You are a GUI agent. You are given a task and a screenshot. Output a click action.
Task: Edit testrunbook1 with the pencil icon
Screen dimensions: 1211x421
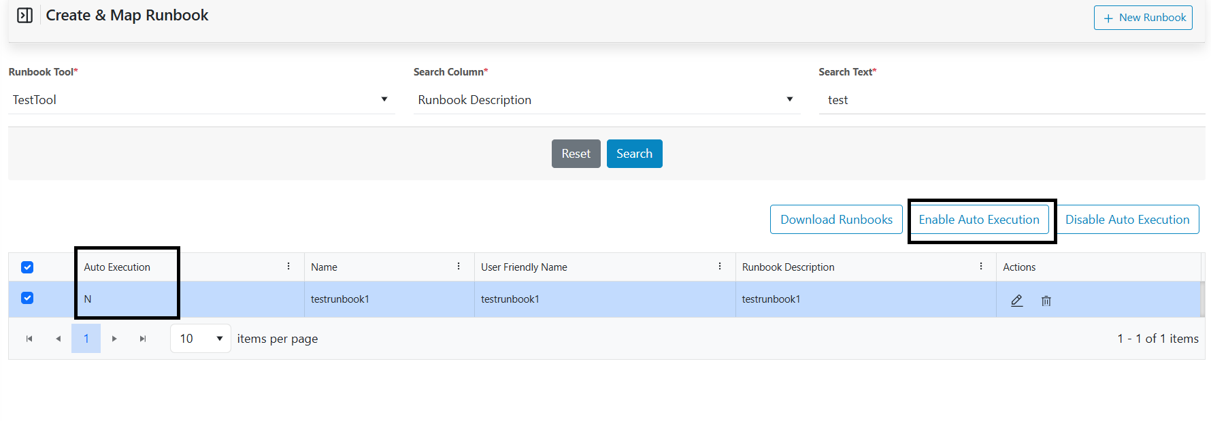point(1016,300)
